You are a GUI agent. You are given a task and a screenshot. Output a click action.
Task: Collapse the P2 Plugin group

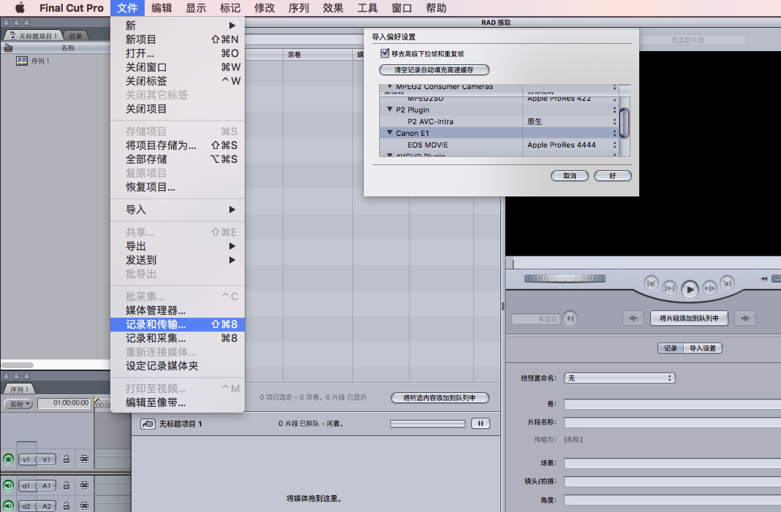point(389,109)
